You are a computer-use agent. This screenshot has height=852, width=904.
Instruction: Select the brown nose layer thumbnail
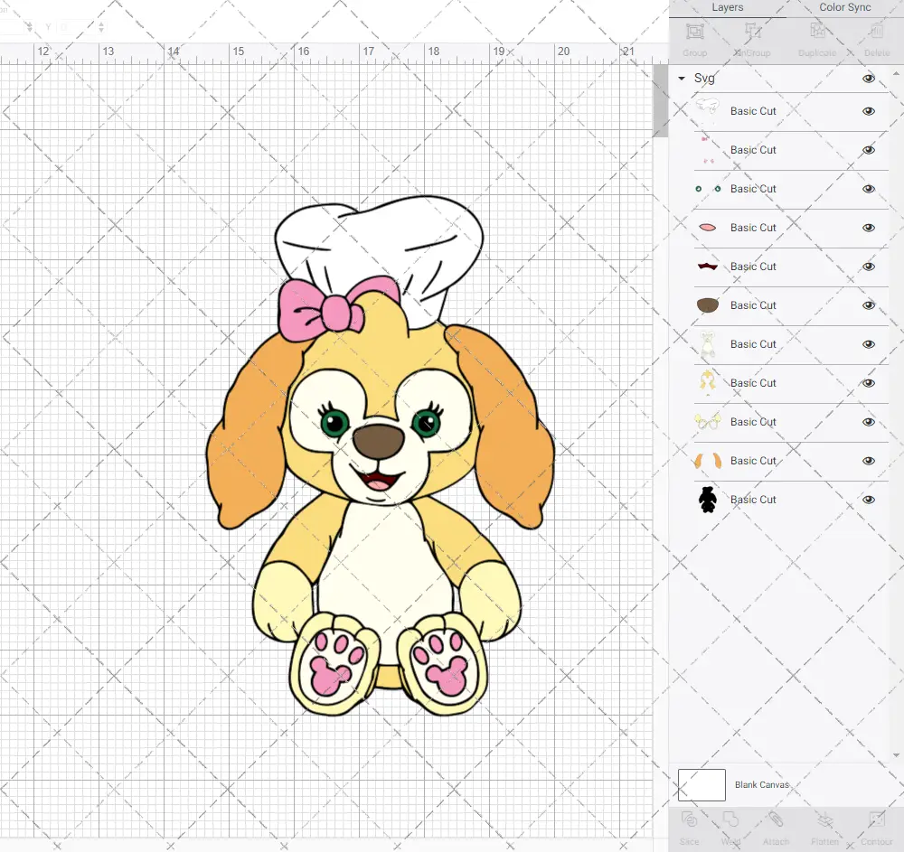(x=708, y=305)
